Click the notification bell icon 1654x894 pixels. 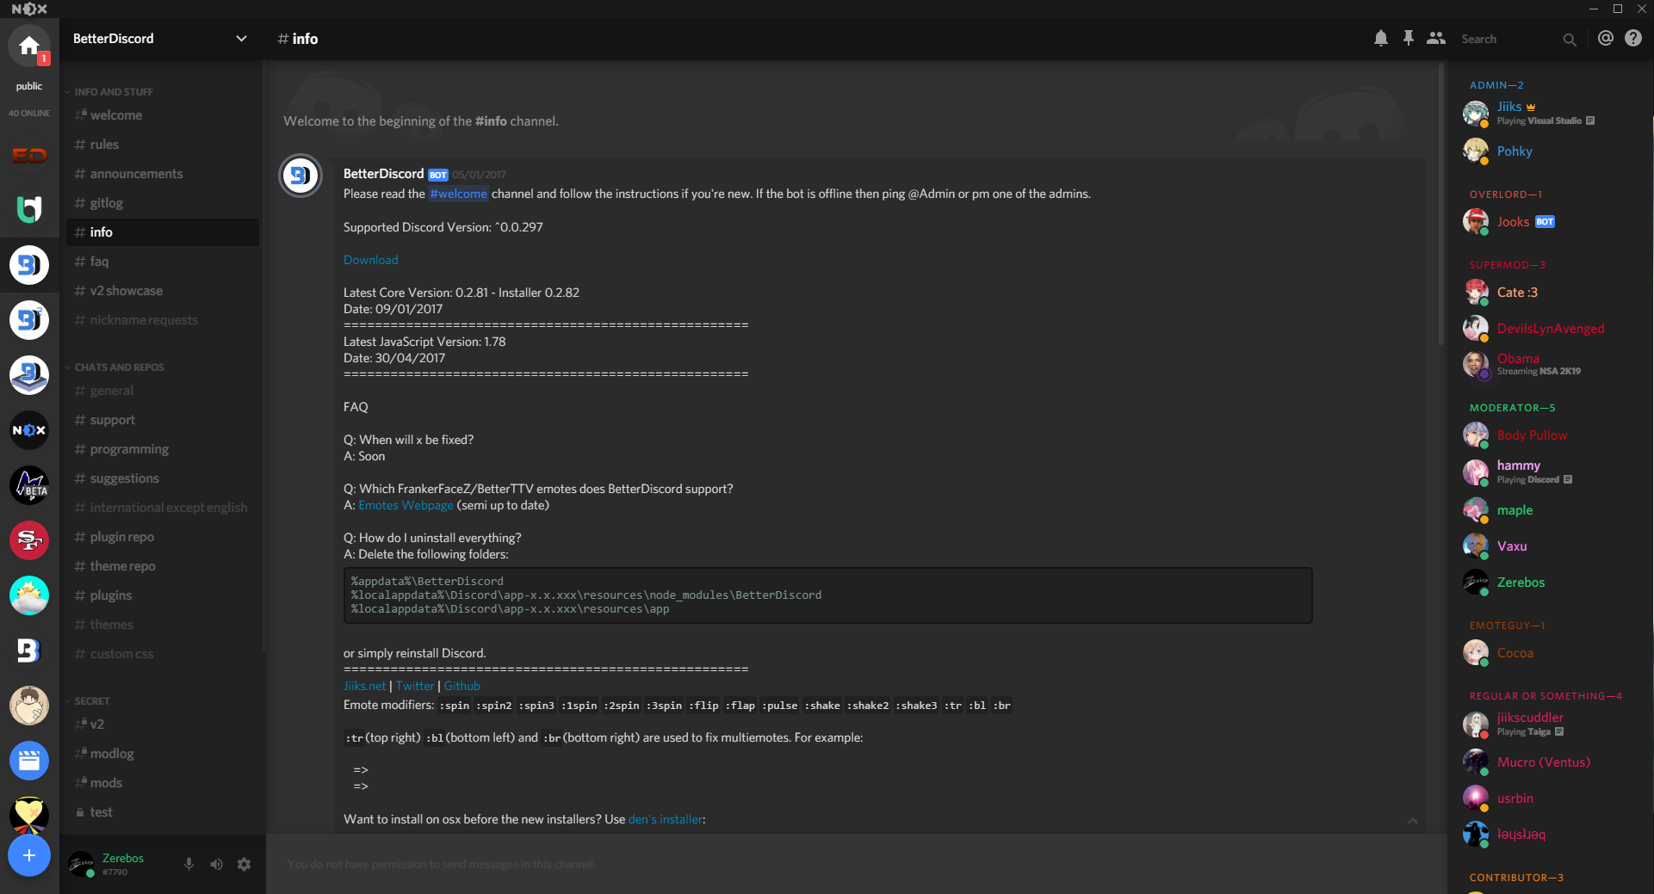1380,39
